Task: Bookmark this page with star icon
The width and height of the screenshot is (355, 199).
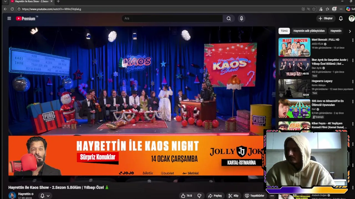Action: pos(314,9)
